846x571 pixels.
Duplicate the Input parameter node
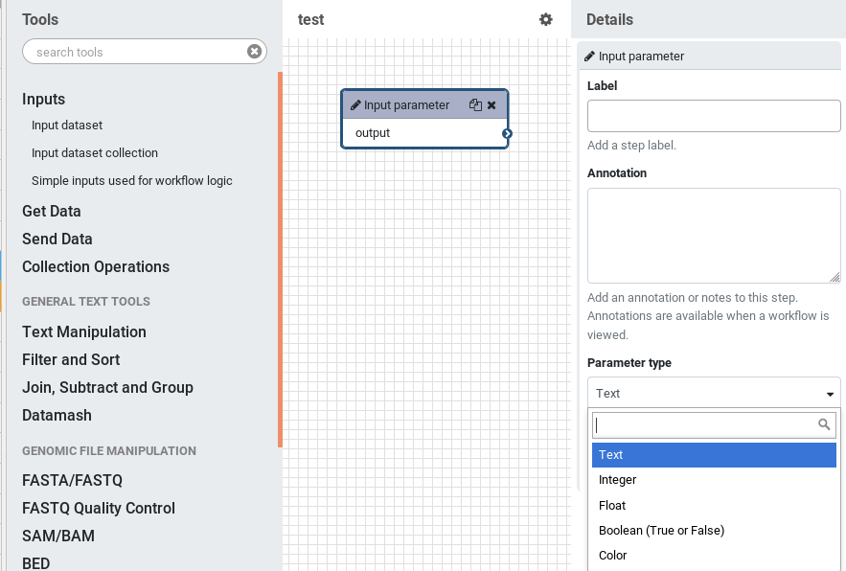click(476, 105)
